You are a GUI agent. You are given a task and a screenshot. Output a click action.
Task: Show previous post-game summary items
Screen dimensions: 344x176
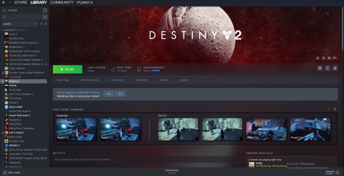[328, 109]
